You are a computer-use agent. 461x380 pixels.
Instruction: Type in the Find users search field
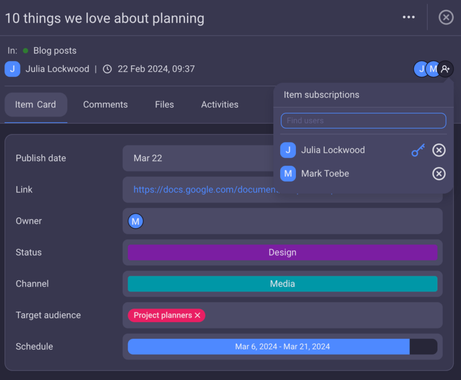click(363, 121)
